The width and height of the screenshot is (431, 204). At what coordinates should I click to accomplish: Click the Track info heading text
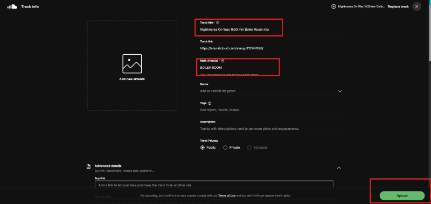(30, 6)
